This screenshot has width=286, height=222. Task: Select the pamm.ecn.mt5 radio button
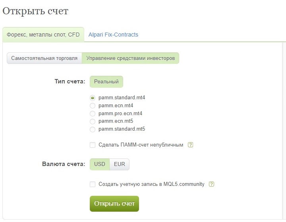pyautogui.click(x=93, y=121)
